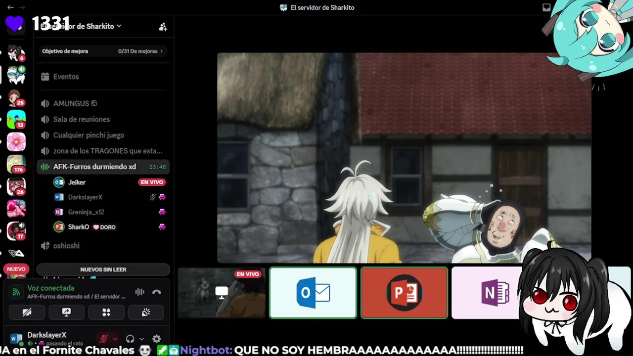Toggle camera on in voice panel
Screen dimensions: 633x356
point(27,312)
